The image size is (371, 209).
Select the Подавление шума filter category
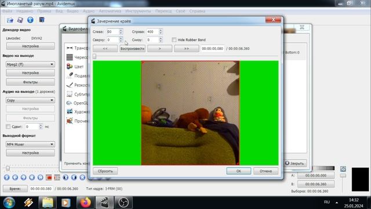[x=77, y=76]
